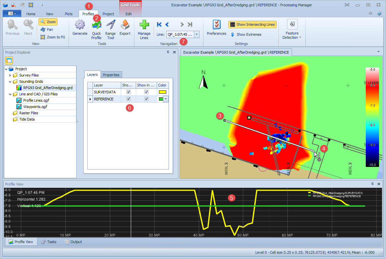Open the Properties tab
The image size is (386, 259).
111,75
